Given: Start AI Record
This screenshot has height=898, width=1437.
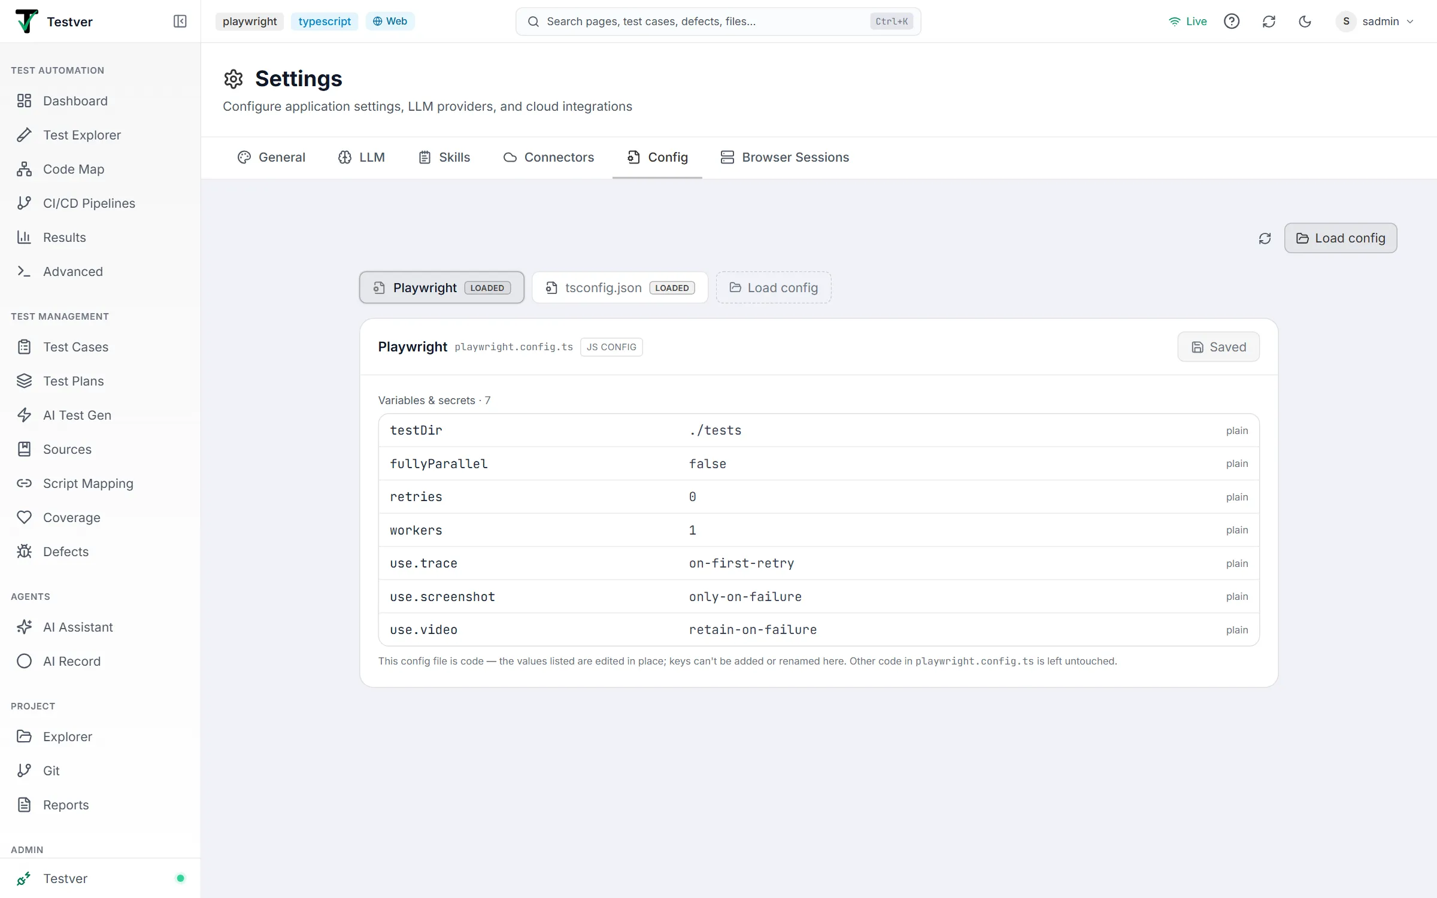Looking at the screenshot, I should point(100,661).
